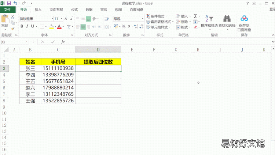Click the text orientation icon
The image size is (275, 155).
click(95, 19)
